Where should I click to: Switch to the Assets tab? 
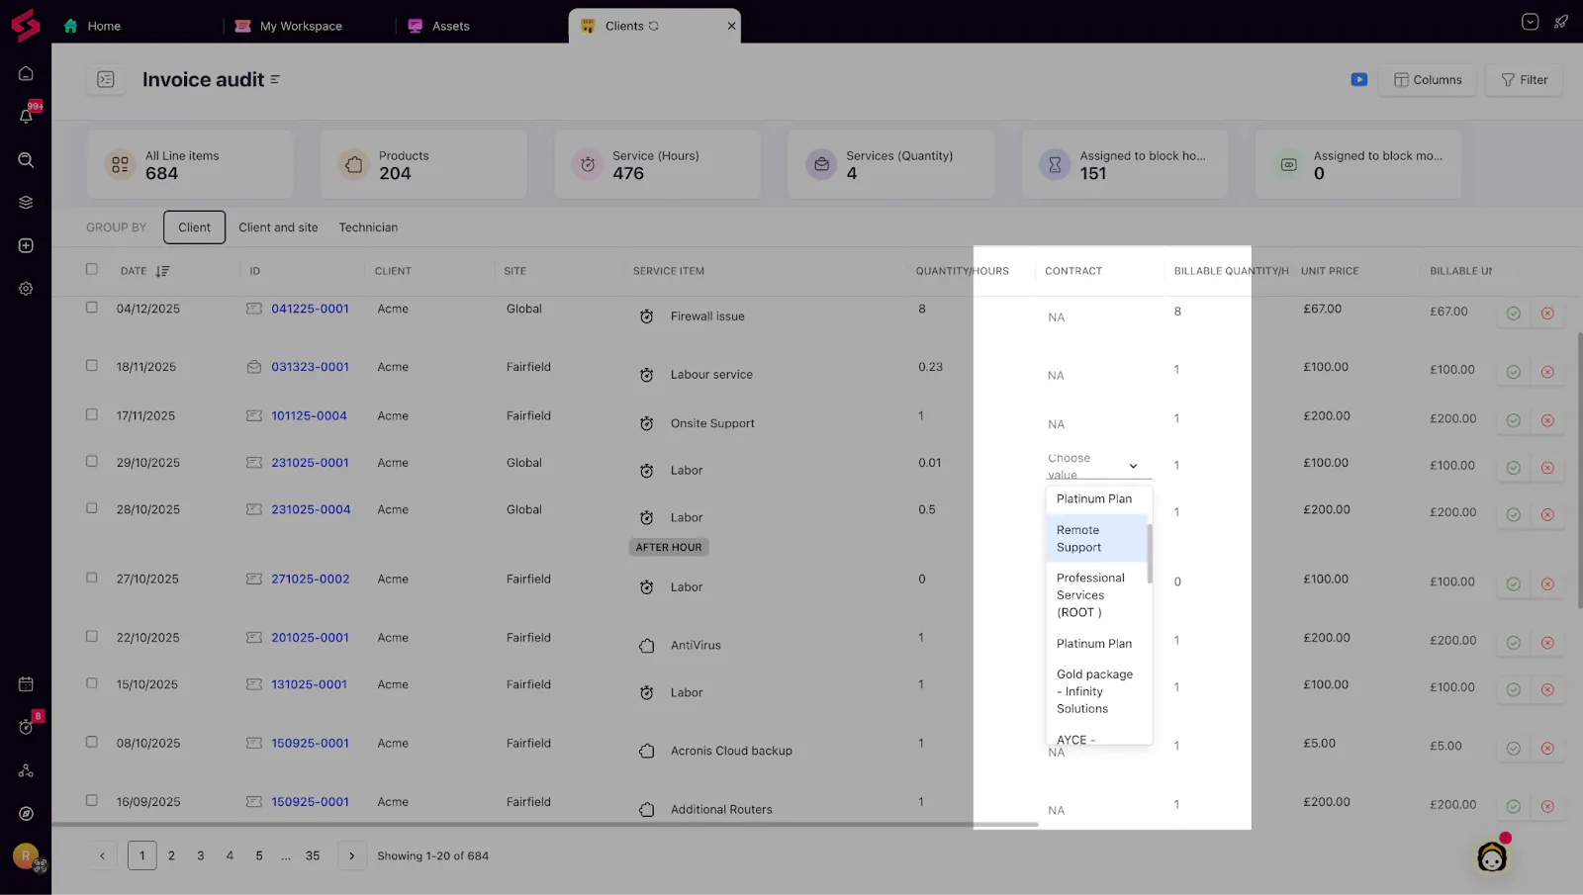438,26
